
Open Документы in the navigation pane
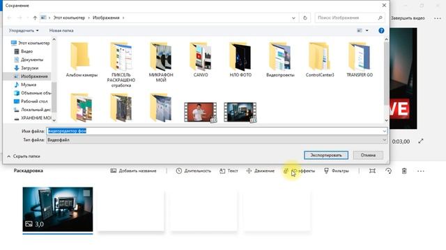pyautogui.click(x=32, y=60)
